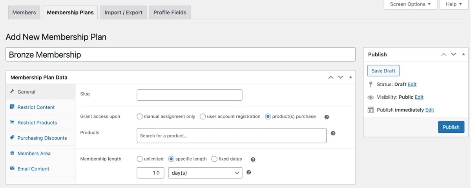Open the General settings section
Viewport: 471px width, 188px height.
coord(41,92)
